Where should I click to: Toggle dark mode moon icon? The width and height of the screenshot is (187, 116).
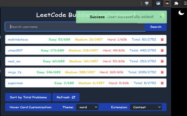coord(181,12)
